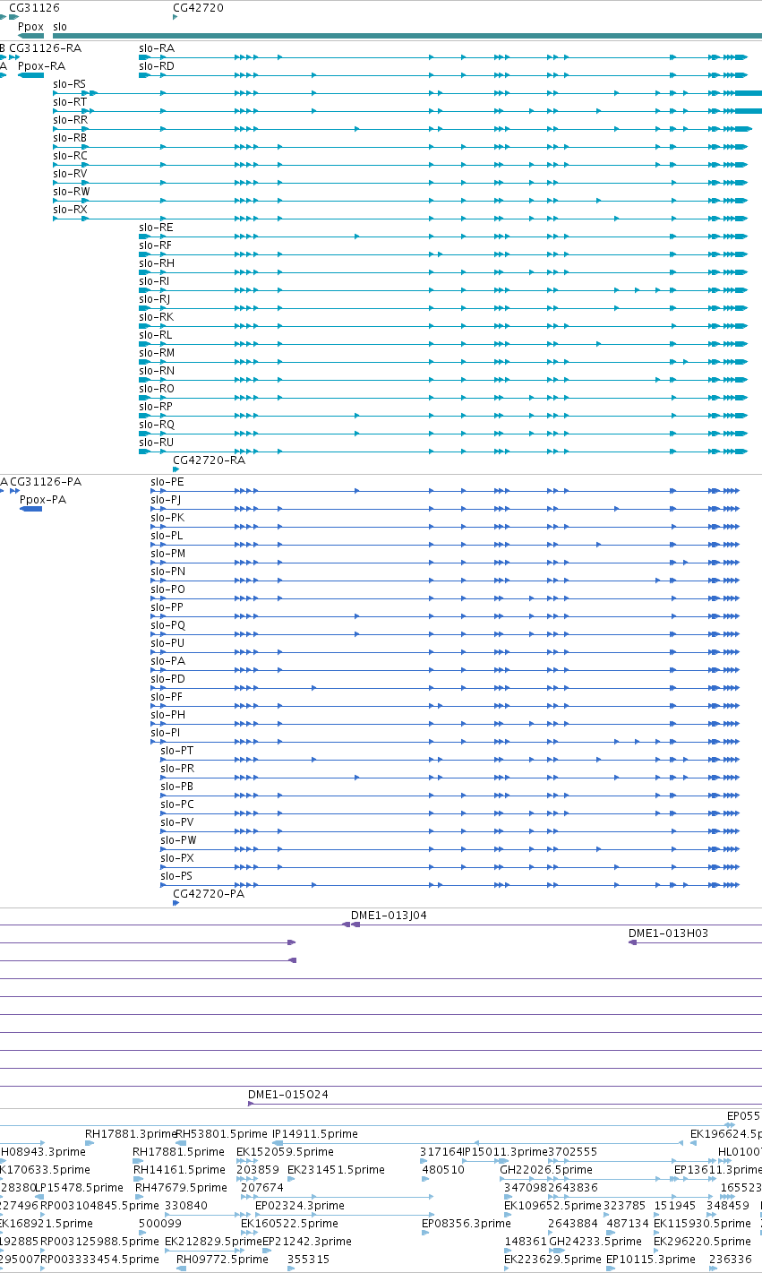The height and width of the screenshot is (1273, 762).
Task: Click protein label slo-PS
Action: [x=177, y=876]
